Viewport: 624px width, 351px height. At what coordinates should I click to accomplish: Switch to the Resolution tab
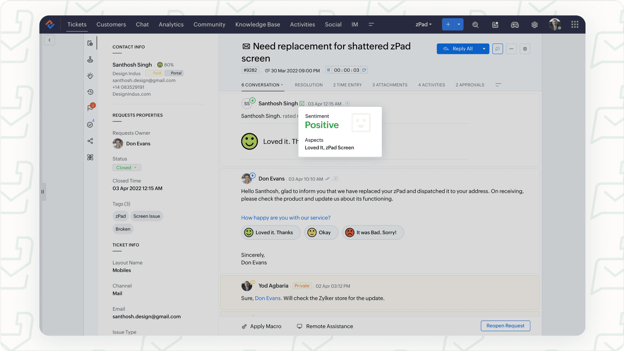coord(309,85)
